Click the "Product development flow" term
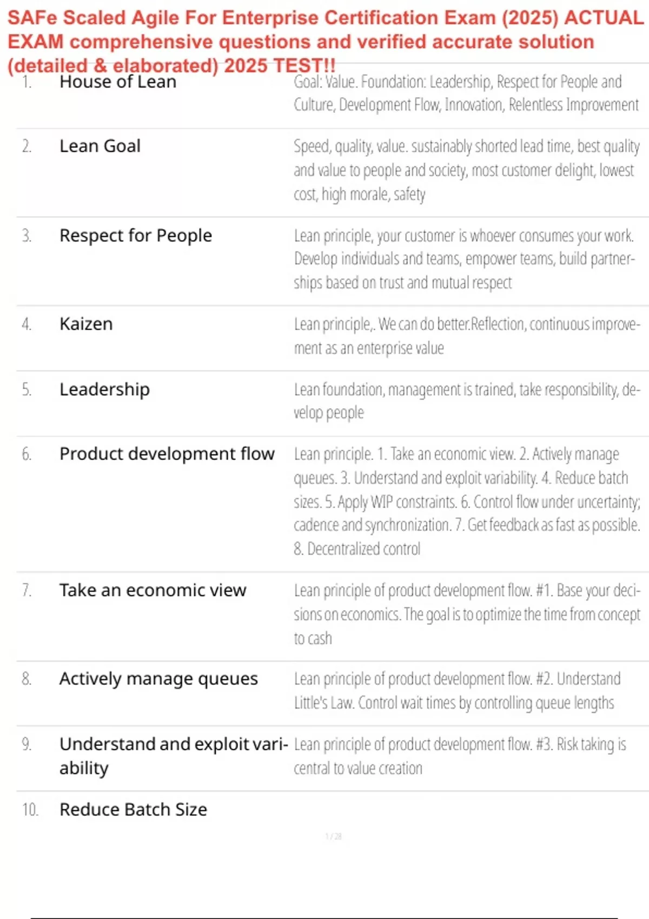Viewport: 649px width, 919px height. tap(167, 454)
